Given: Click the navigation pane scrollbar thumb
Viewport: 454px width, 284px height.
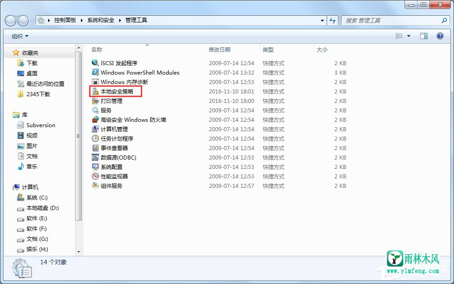Looking at the screenshot, I should pyautogui.click(x=79, y=136).
